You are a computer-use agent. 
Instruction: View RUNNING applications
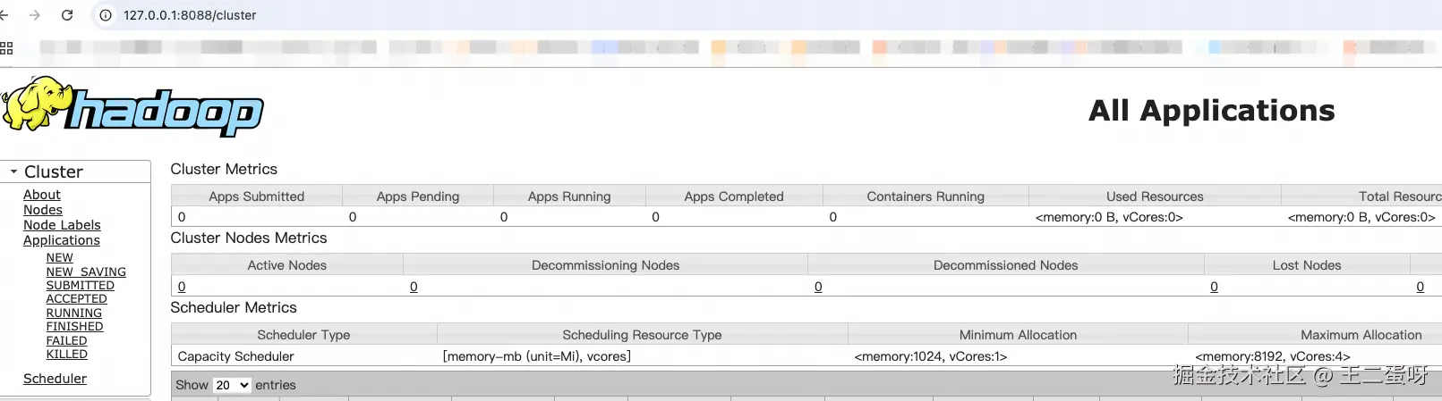(x=73, y=313)
